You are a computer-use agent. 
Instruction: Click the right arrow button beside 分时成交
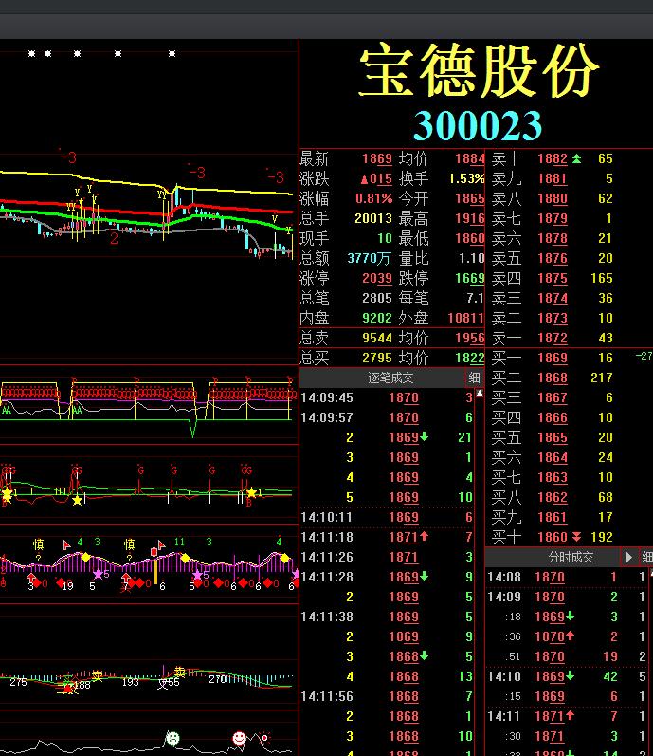pyautogui.click(x=628, y=558)
